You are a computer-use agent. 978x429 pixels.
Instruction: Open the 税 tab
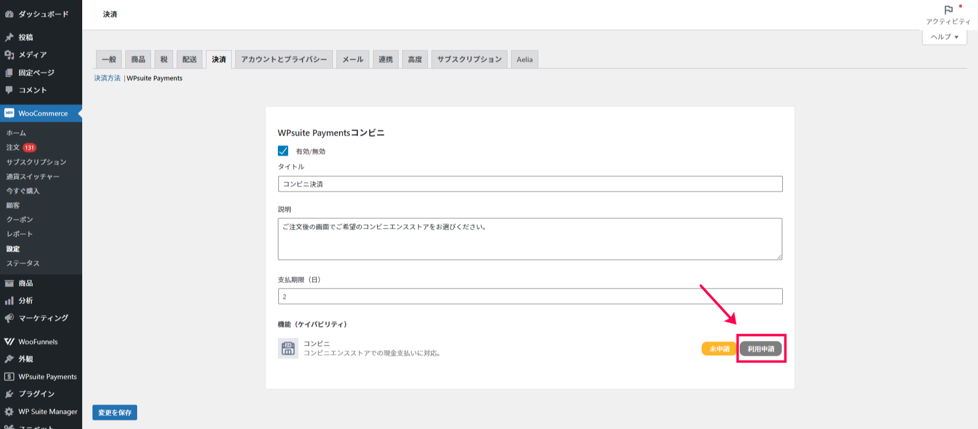(164, 60)
